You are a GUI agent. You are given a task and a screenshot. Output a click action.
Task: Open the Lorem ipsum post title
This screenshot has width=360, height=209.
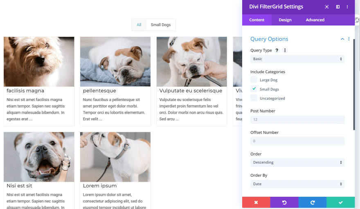100,186
